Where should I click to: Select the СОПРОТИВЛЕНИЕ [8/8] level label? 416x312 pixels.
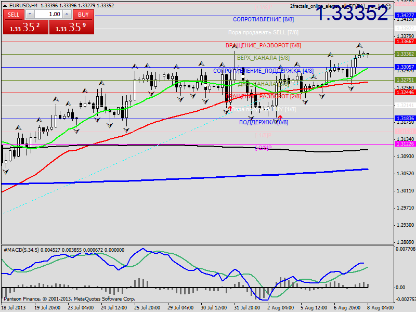click(263, 19)
